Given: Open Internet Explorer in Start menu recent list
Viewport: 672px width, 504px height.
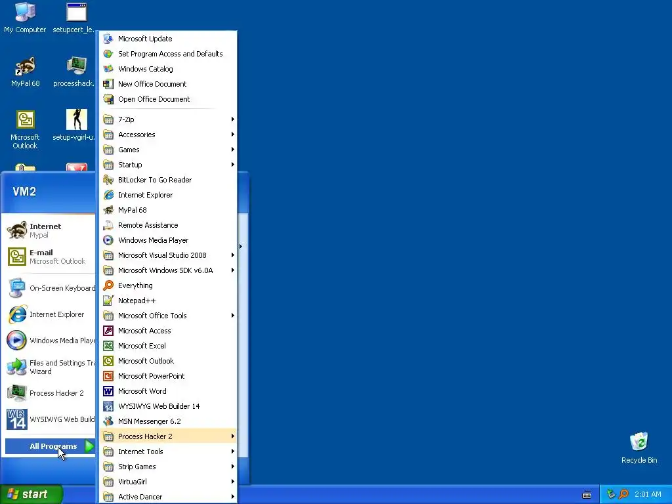Looking at the screenshot, I should (x=50, y=314).
